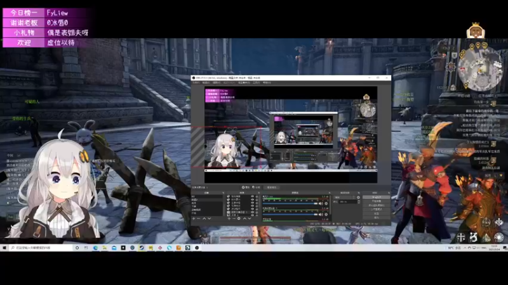Screen dimensions: 508x285
Task: Toggle visibility eye of the fifth source row
Action: pos(252,209)
